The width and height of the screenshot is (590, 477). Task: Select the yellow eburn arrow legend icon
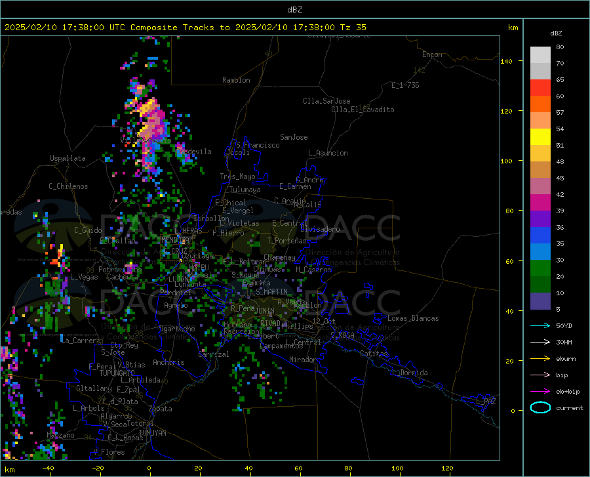(x=540, y=359)
